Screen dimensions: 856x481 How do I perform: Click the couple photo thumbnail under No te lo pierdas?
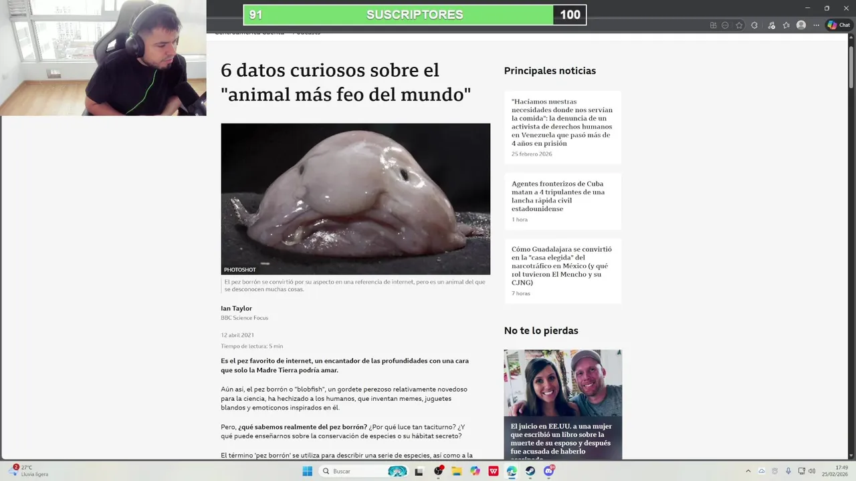(x=562, y=383)
